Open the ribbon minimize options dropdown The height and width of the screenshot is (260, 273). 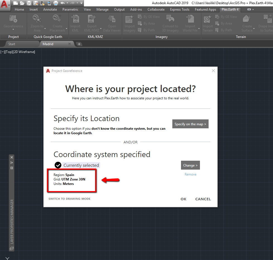pyautogui.click(x=253, y=9)
